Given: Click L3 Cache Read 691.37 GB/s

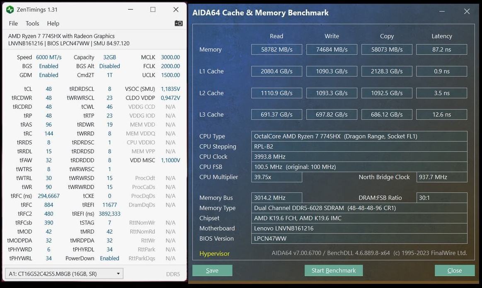Looking at the screenshot, I should [277, 115].
